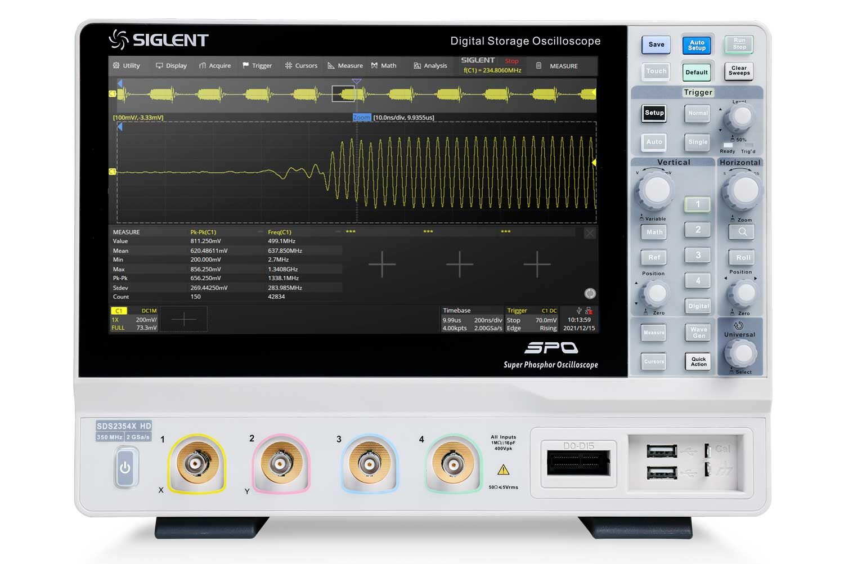Tap the round reset statistics icon
This screenshot has height=564, width=844.
pos(590,293)
